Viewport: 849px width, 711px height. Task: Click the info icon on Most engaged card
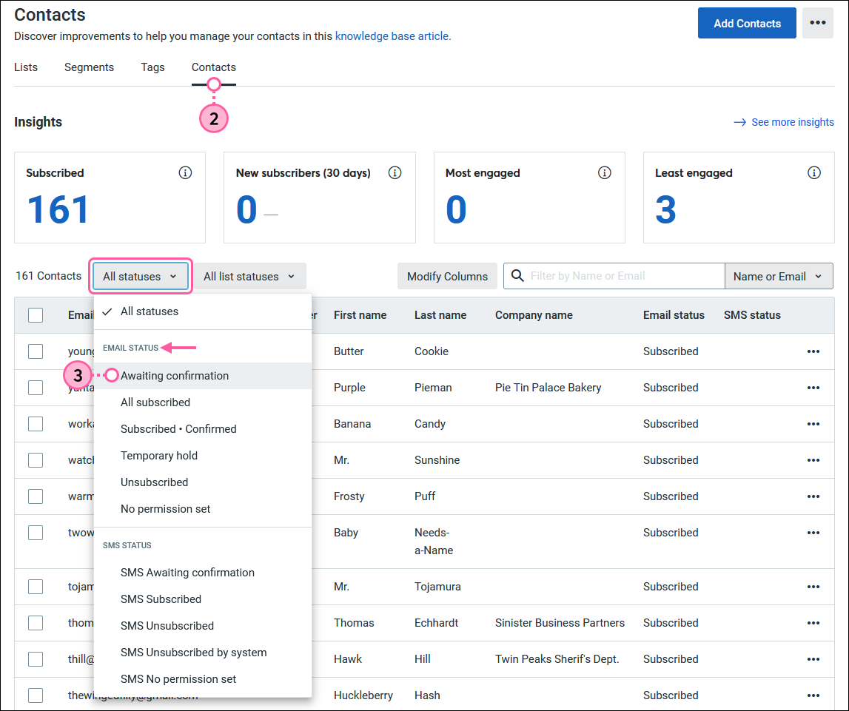coord(605,173)
